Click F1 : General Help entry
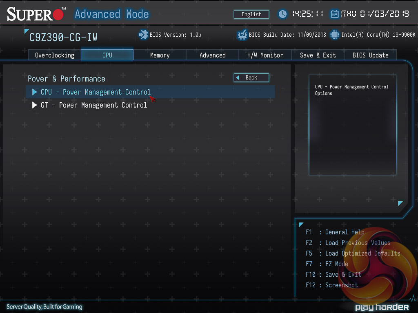 point(335,232)
